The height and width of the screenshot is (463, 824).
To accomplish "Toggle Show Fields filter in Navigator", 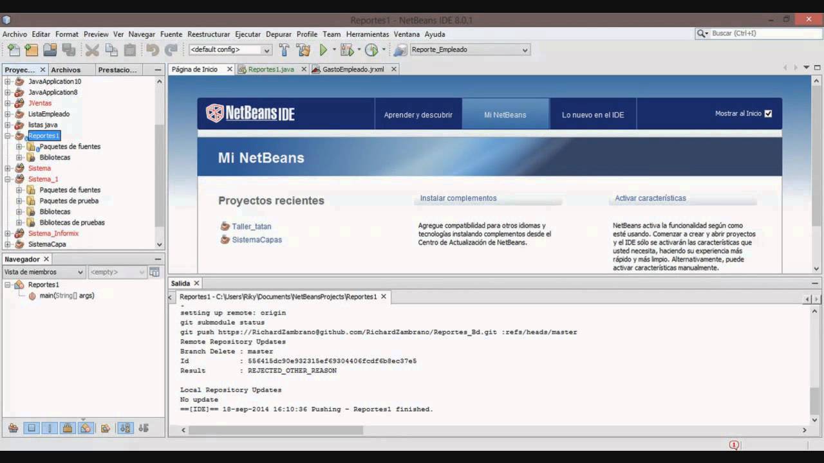I will click(31, 428).
